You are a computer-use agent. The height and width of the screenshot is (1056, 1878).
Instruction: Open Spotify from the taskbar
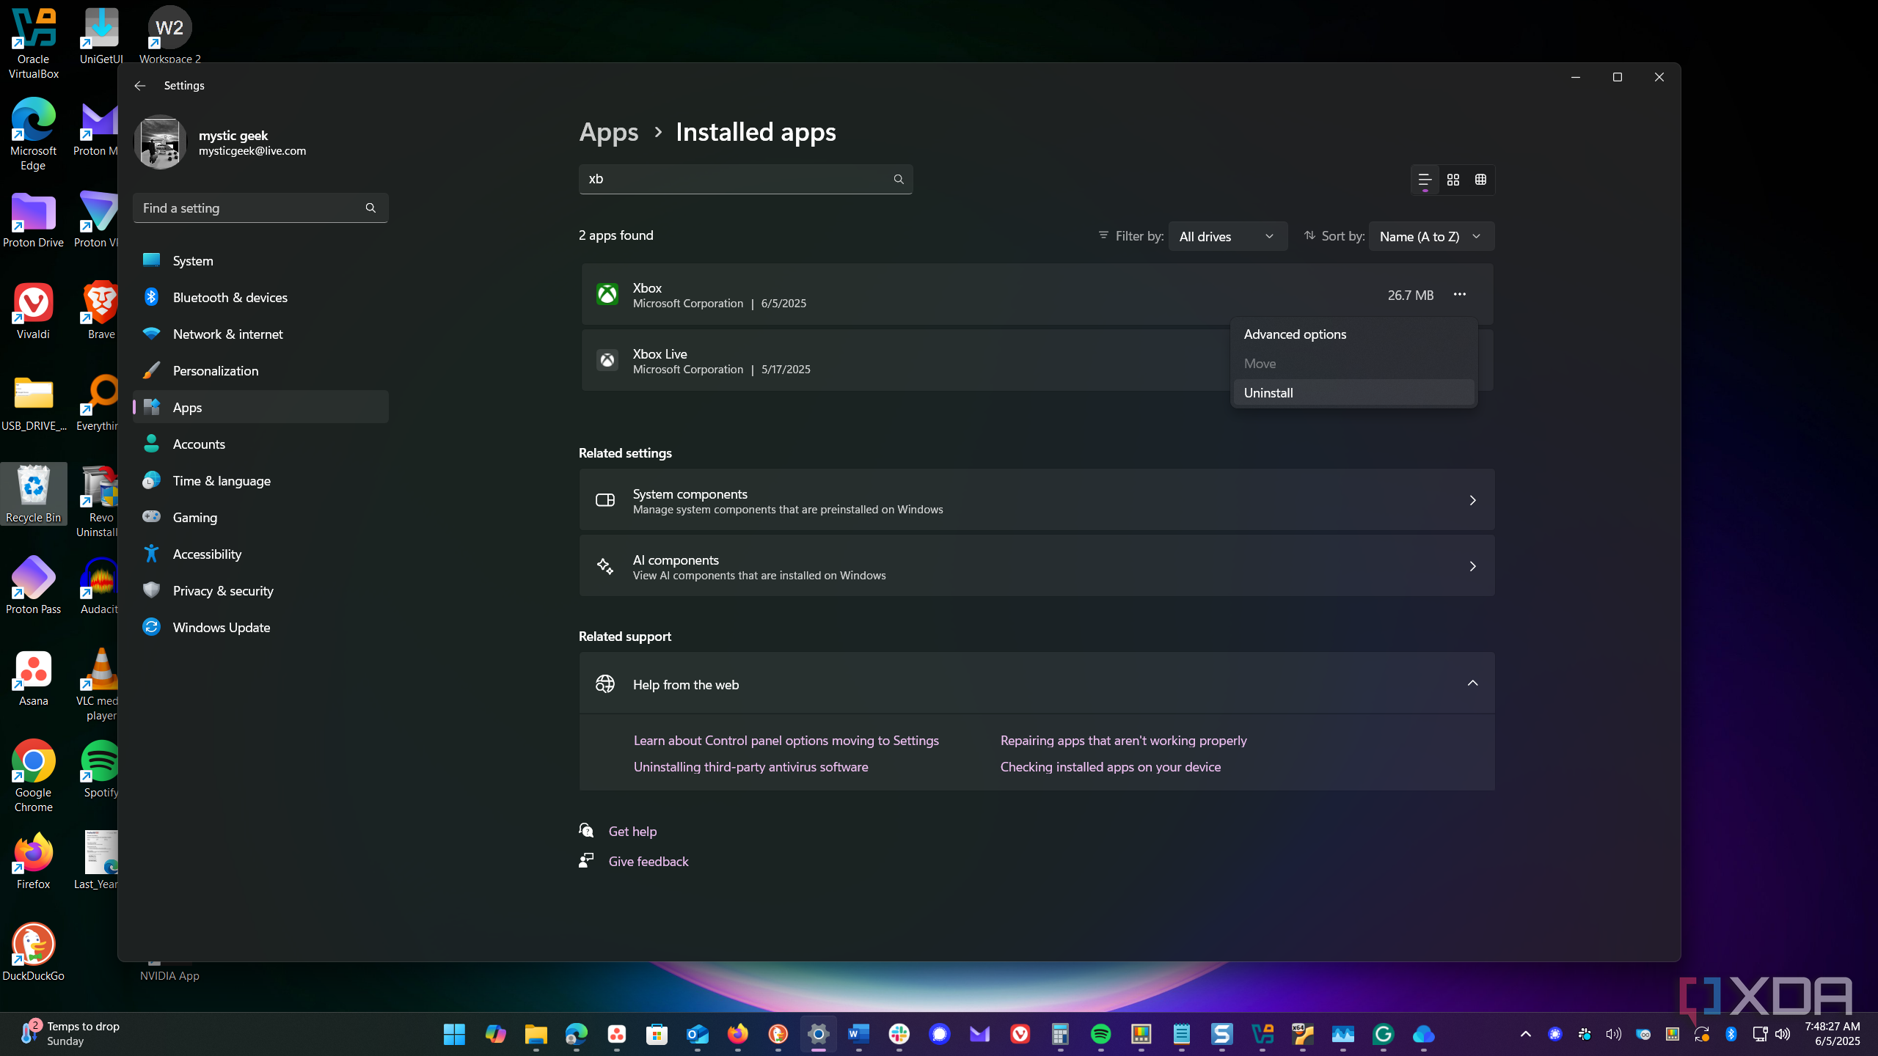click(x=1100, y=1034)
